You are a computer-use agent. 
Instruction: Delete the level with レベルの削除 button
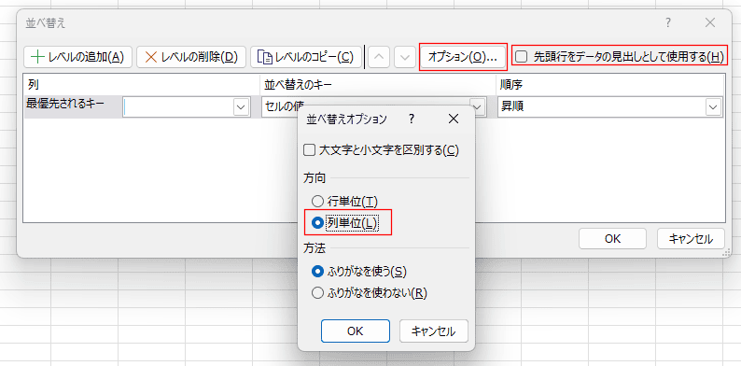(x=191, y=57)
